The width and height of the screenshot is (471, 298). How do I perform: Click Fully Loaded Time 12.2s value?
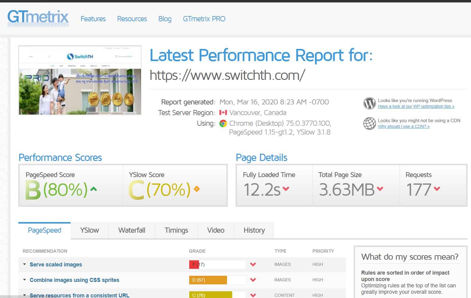pos(262,190)
